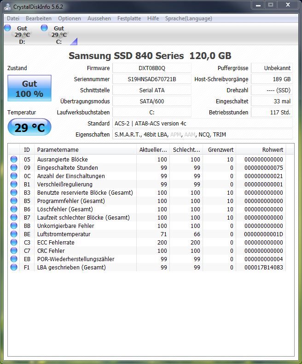Open the Datei menu
This screenshot has height=364, width=302.
click(13, 18)
